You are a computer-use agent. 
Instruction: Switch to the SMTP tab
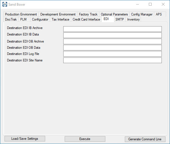119,19
